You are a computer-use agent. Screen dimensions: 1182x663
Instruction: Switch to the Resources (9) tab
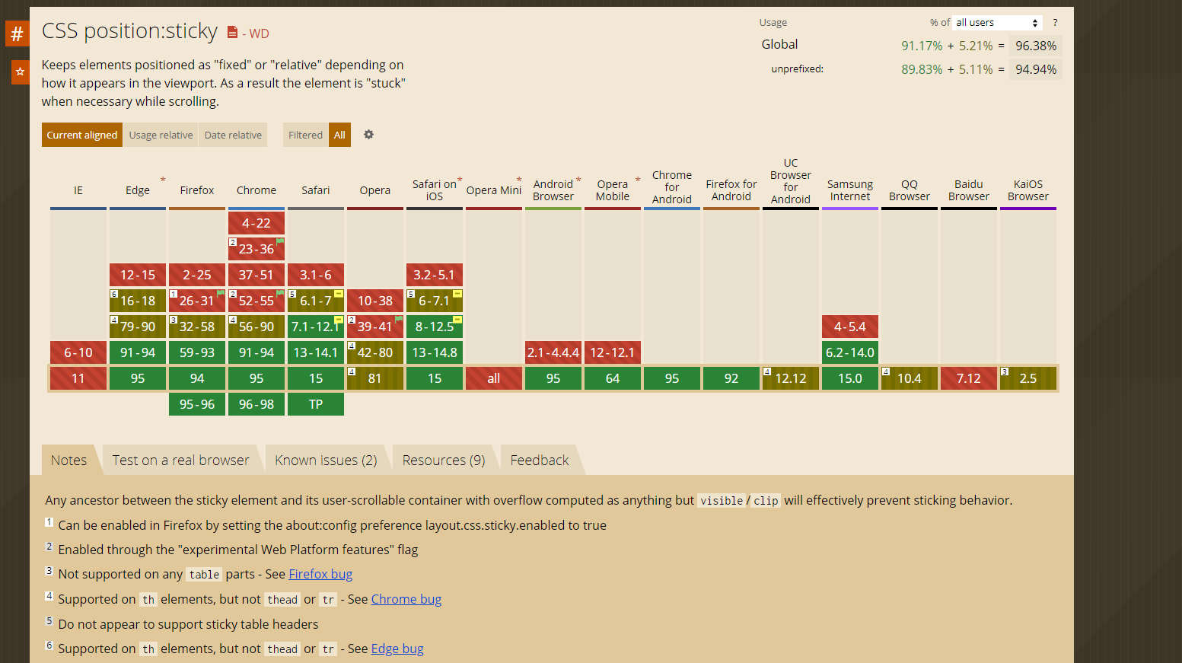444,461
